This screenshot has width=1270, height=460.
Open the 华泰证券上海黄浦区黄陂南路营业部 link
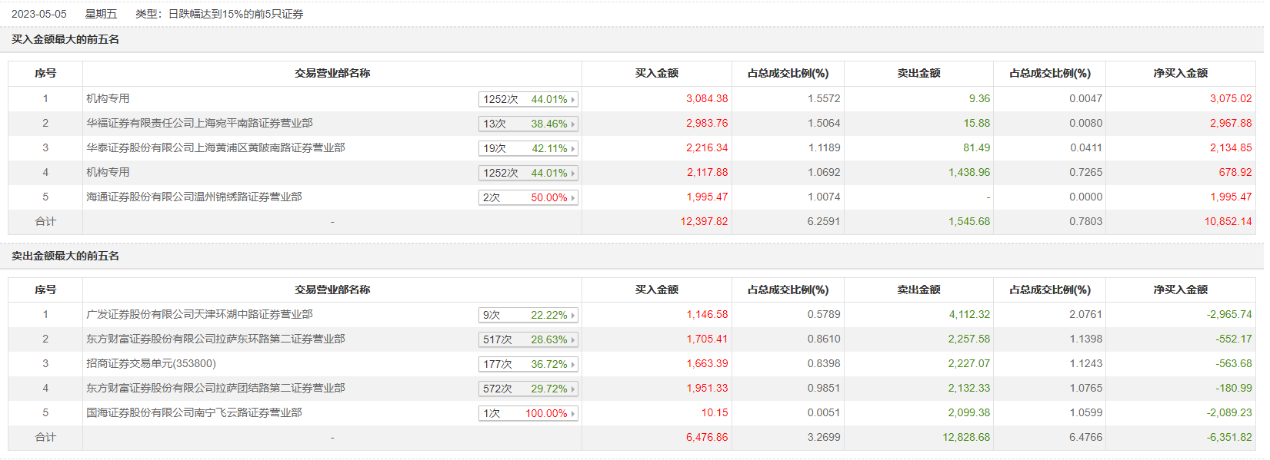pos(215,147)
